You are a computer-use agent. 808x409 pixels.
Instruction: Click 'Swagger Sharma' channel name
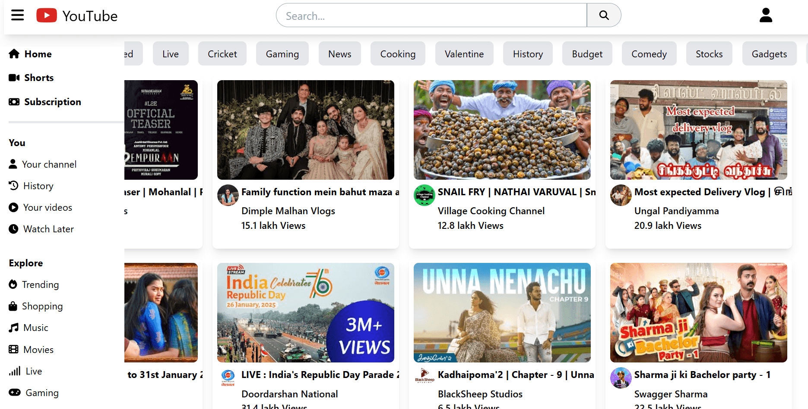point(671,394)
